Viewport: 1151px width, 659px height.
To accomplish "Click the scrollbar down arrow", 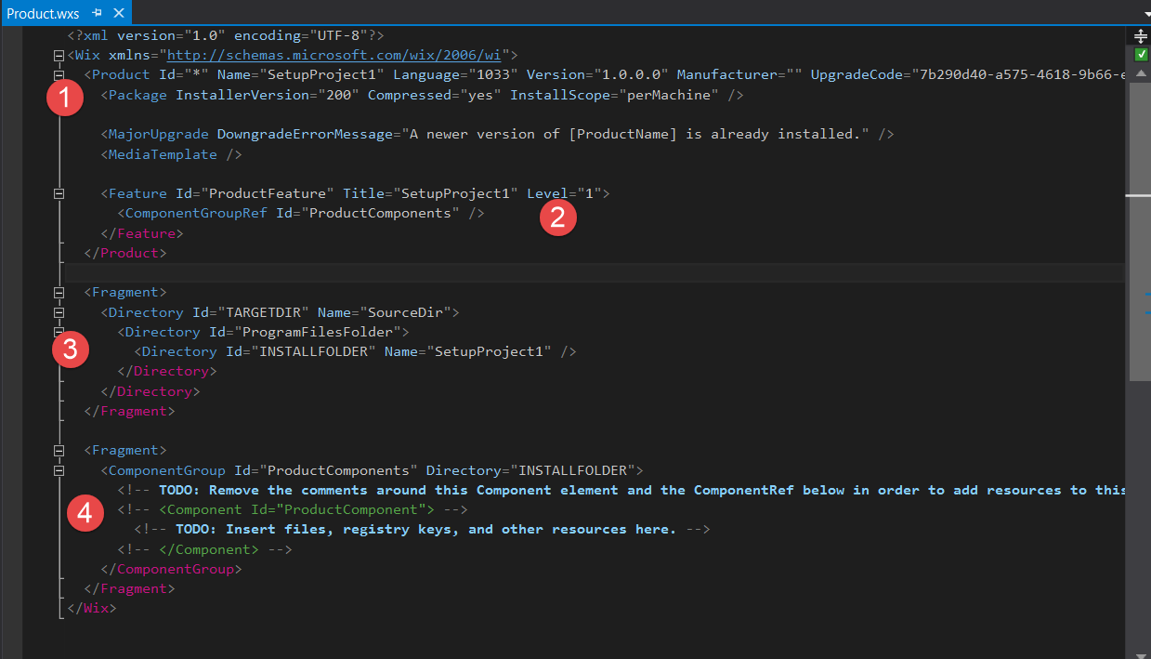I will click(x=1140, y=650).
